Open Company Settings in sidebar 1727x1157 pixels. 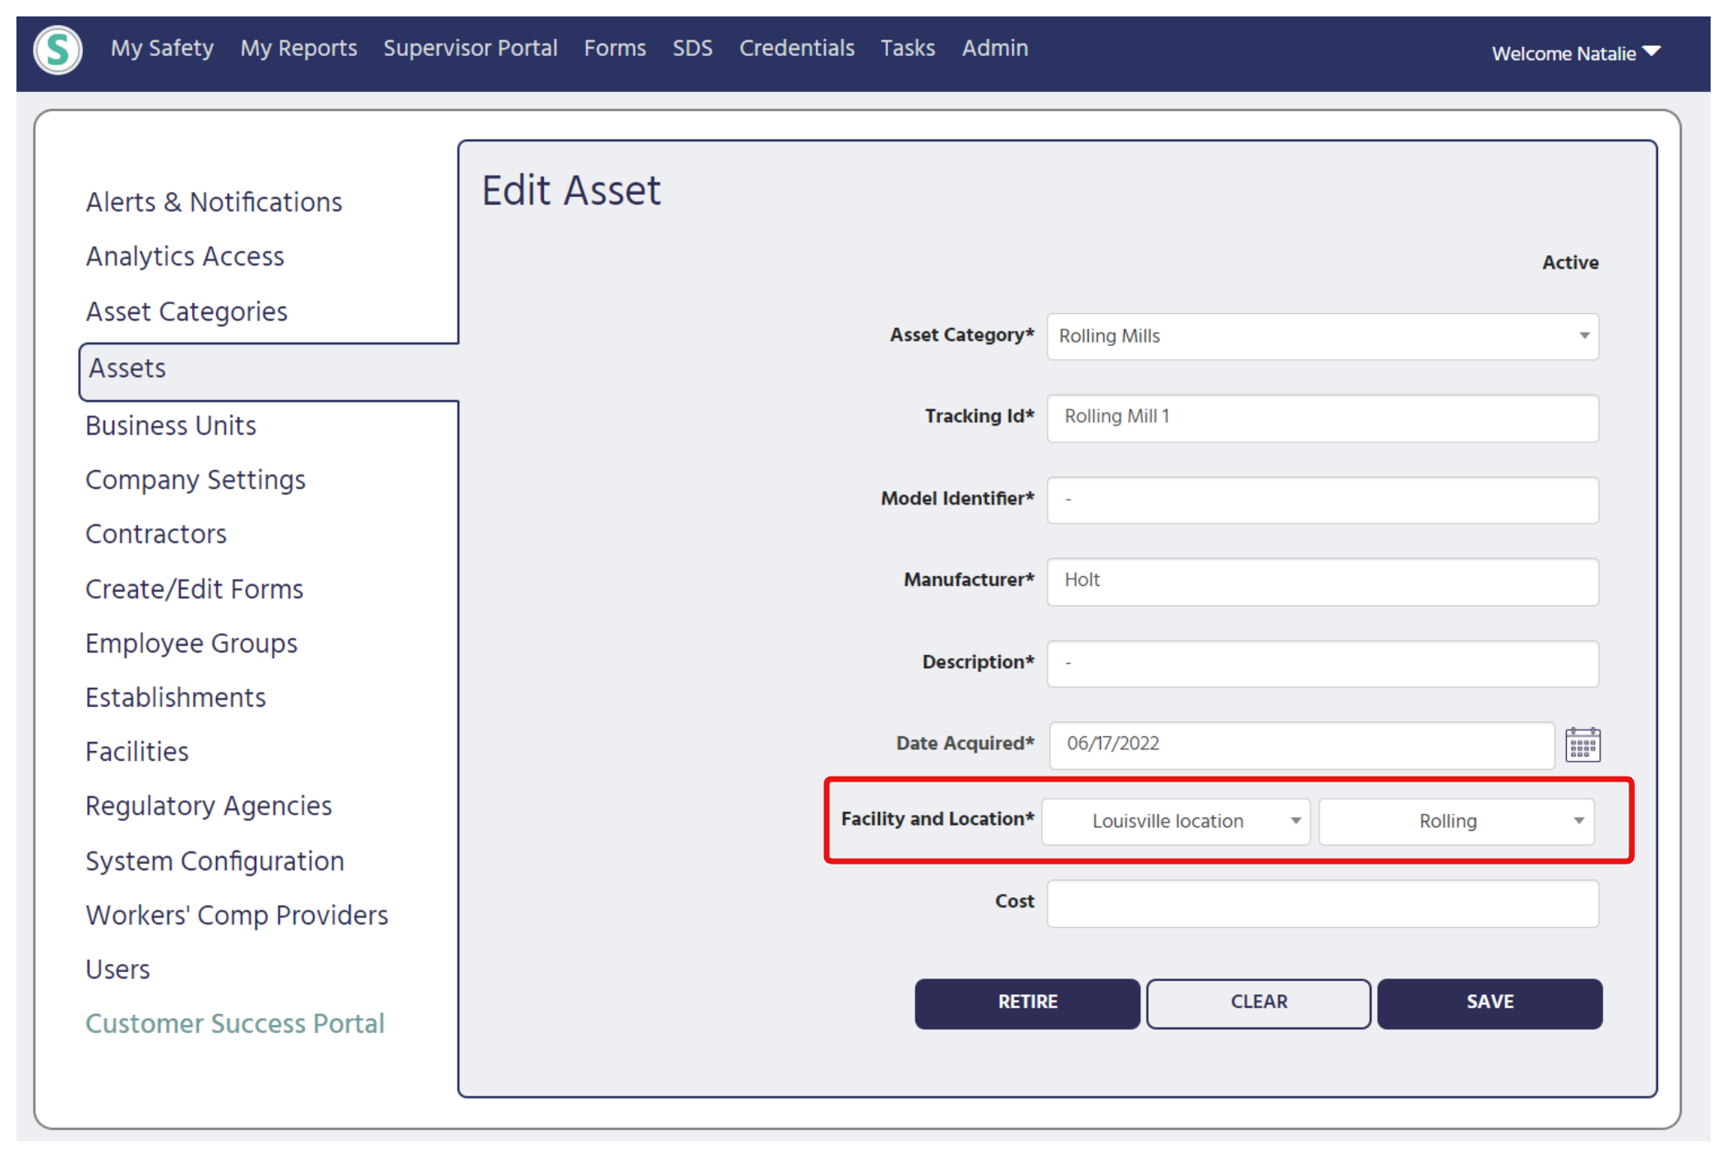(x=196, y=480)
